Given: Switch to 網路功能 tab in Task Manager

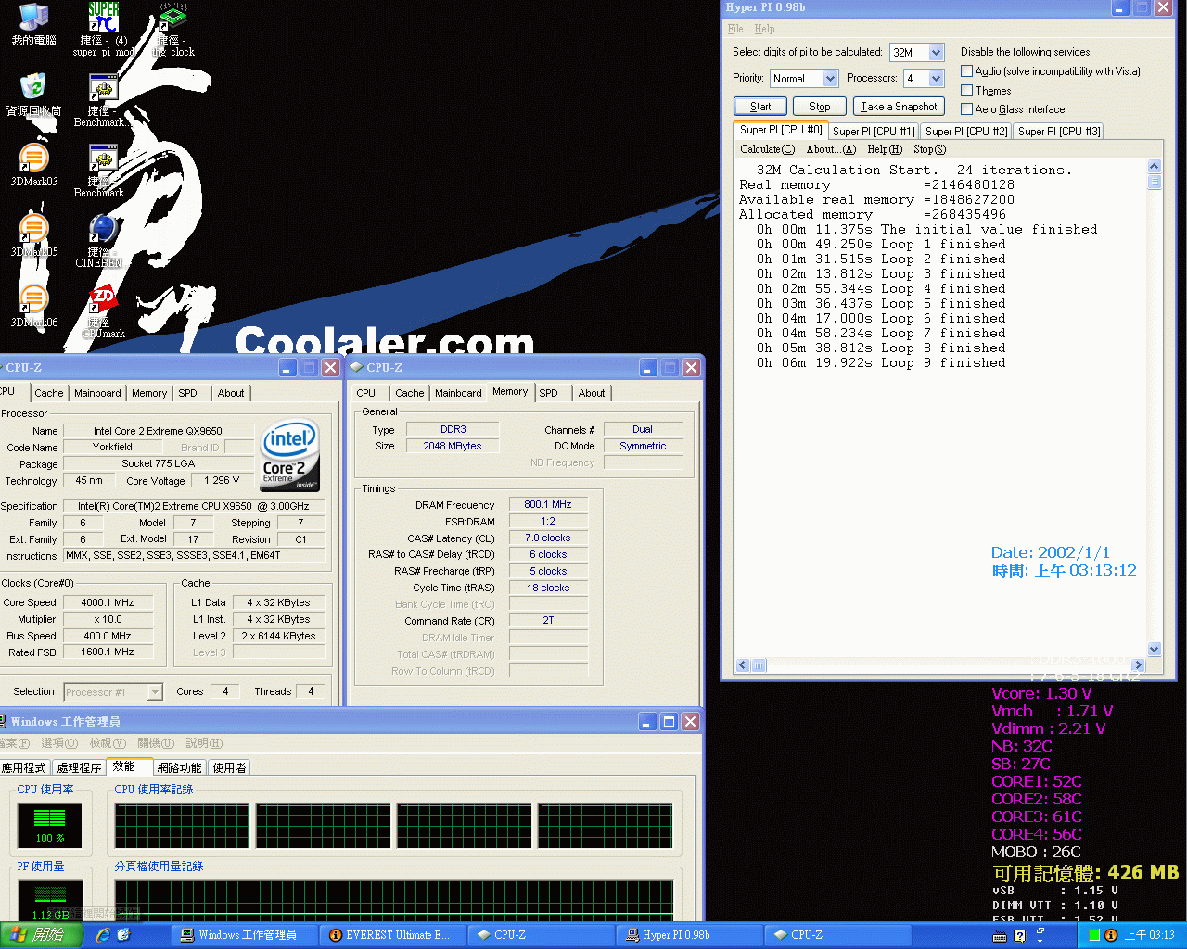Looking at the screenshot, I should coord(179,767).
